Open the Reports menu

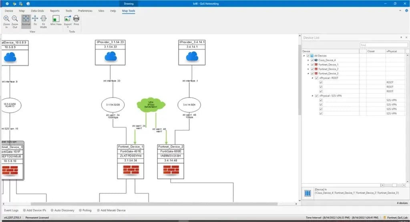pyautogui.click(x=55, y=11)
